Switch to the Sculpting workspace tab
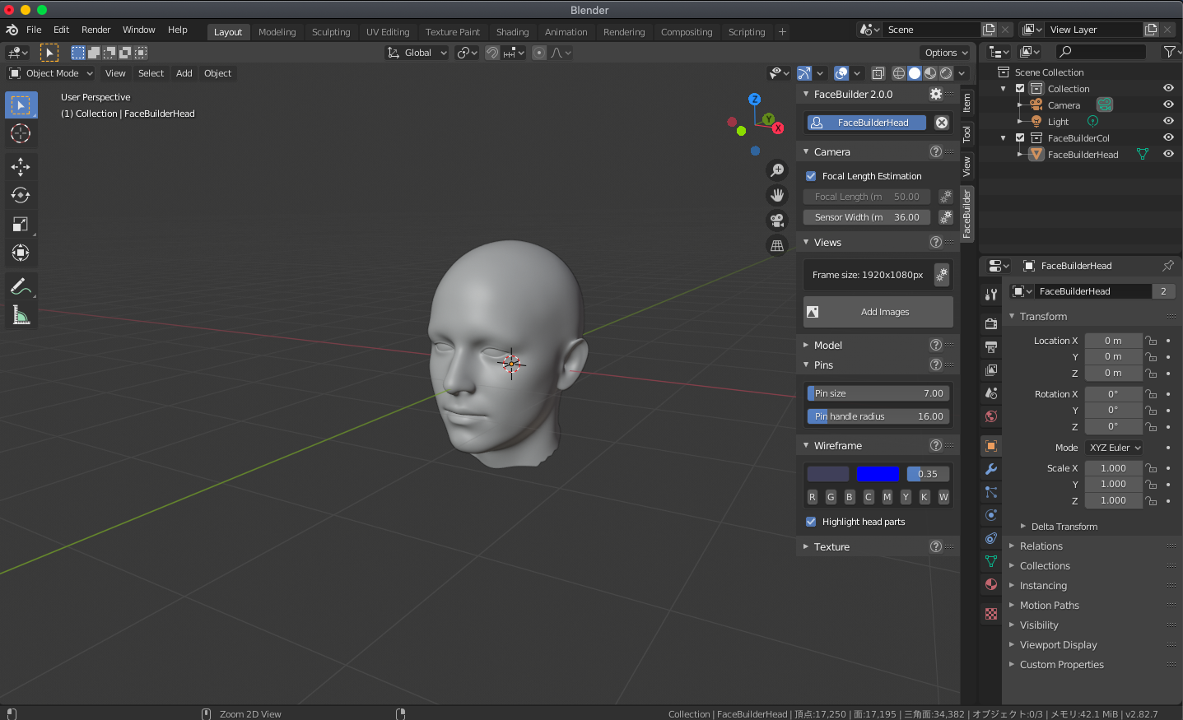Viewport: 1183px width, 720px height. [331, 32]
